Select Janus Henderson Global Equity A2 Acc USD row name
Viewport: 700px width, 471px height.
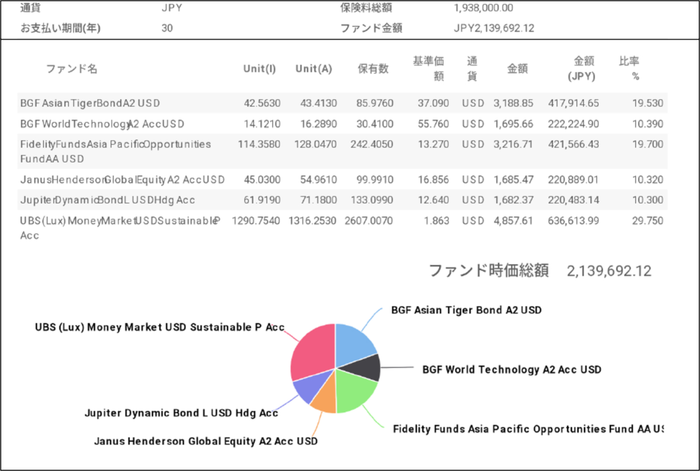122,180
